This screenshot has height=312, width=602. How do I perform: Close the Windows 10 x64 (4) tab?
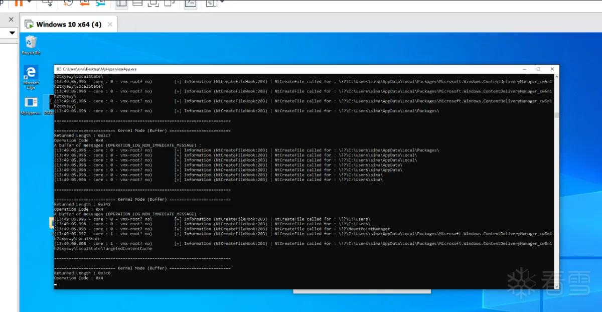(109, 24)
